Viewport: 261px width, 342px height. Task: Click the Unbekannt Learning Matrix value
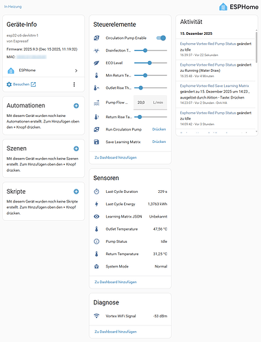(x=158, y=217)
